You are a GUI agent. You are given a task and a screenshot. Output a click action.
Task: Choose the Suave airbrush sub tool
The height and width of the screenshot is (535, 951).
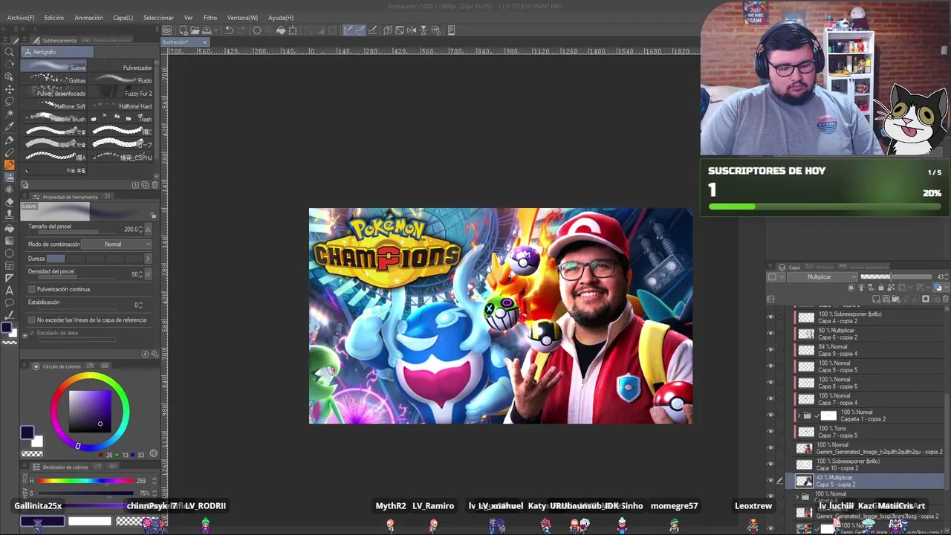coord(54,66)
